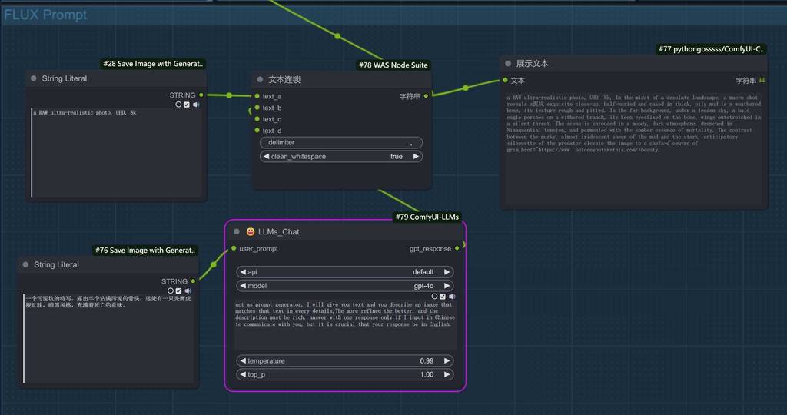Click the FLUX Prompt group title

(x=46, y=15)
